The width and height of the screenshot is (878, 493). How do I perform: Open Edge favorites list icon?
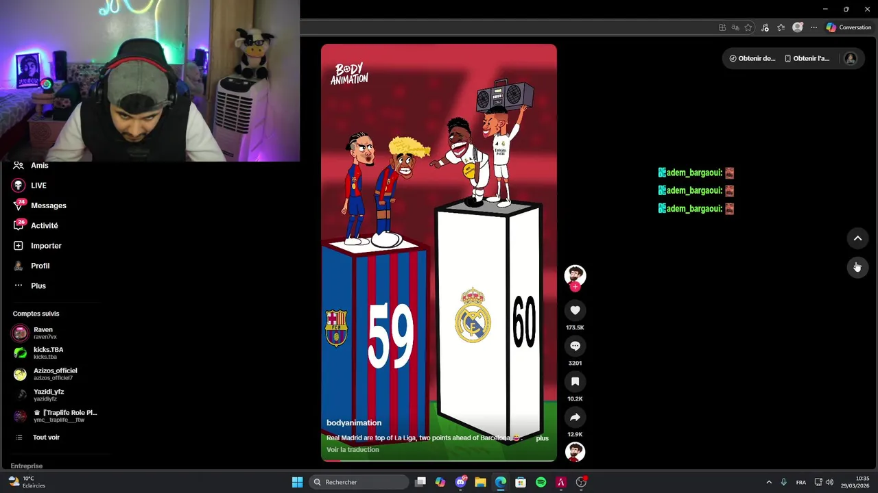tap(781, 27)
